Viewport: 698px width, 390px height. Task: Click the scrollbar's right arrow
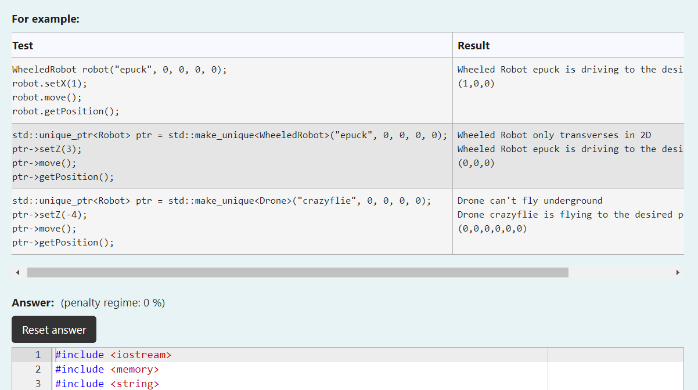[x=678, y=272]
